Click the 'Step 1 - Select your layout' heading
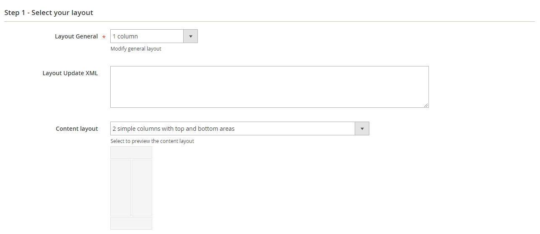This screenshot has height=234, width=540. pos(49,13)
